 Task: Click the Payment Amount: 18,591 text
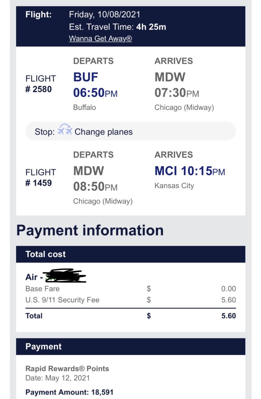(x=69, y=392)
